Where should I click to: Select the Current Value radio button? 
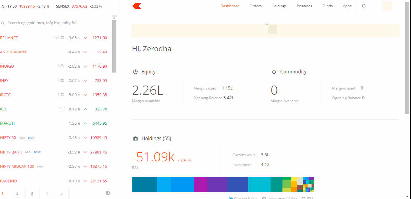point(231,198)
